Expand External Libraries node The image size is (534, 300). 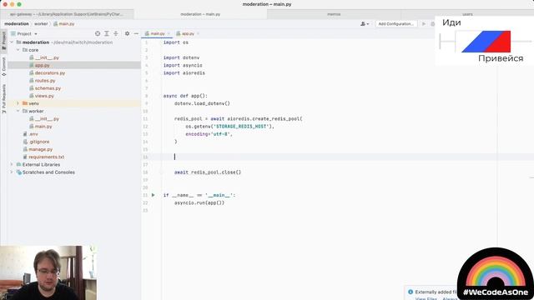(x=12, y=165)
